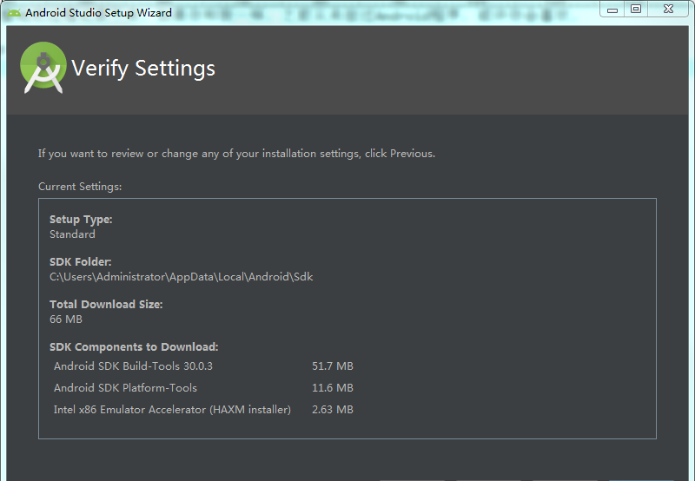This screenshot has width=695, height=481.
Task: Minimize the Setup Wizard window
Action: (612, 10)
